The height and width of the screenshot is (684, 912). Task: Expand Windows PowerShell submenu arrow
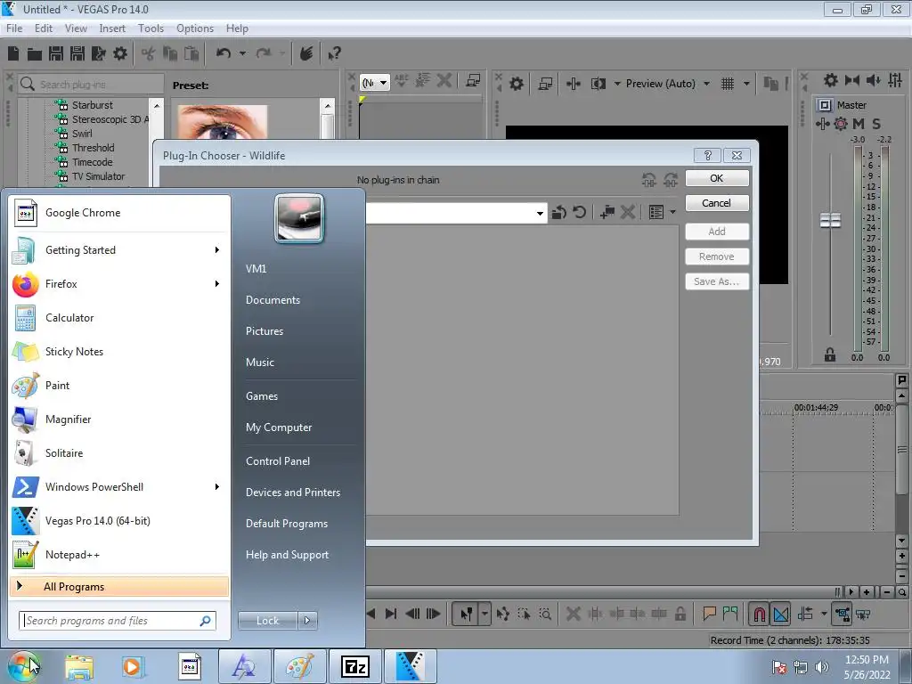pos(217,487)
